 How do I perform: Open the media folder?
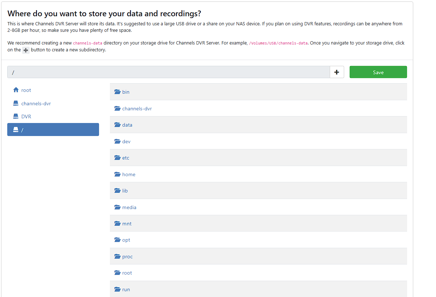(x=129, y=207)
